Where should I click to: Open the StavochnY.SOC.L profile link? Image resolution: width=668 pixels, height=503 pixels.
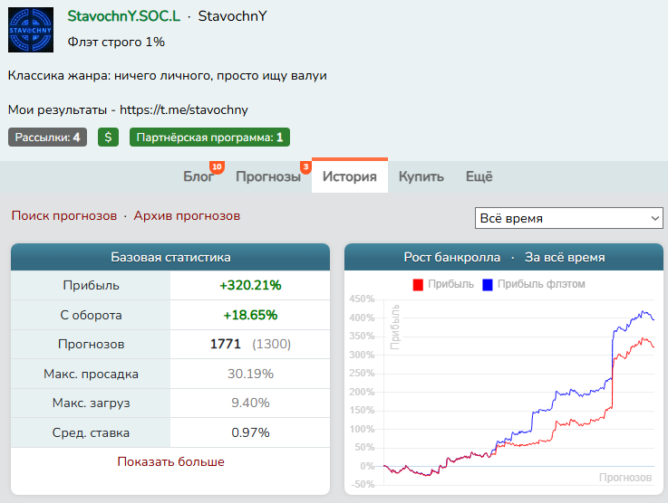click(x=124, y=16)
